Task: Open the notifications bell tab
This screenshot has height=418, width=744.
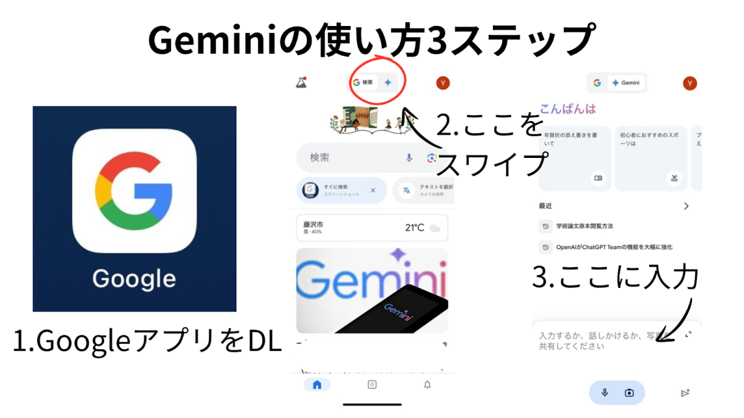Action: (x=427, y=385)
